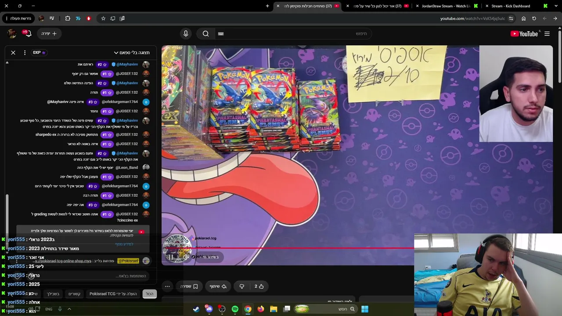Open the browser profile avatar
The width and height of the screenshot is (562, 316).
(x=41, y=18)
